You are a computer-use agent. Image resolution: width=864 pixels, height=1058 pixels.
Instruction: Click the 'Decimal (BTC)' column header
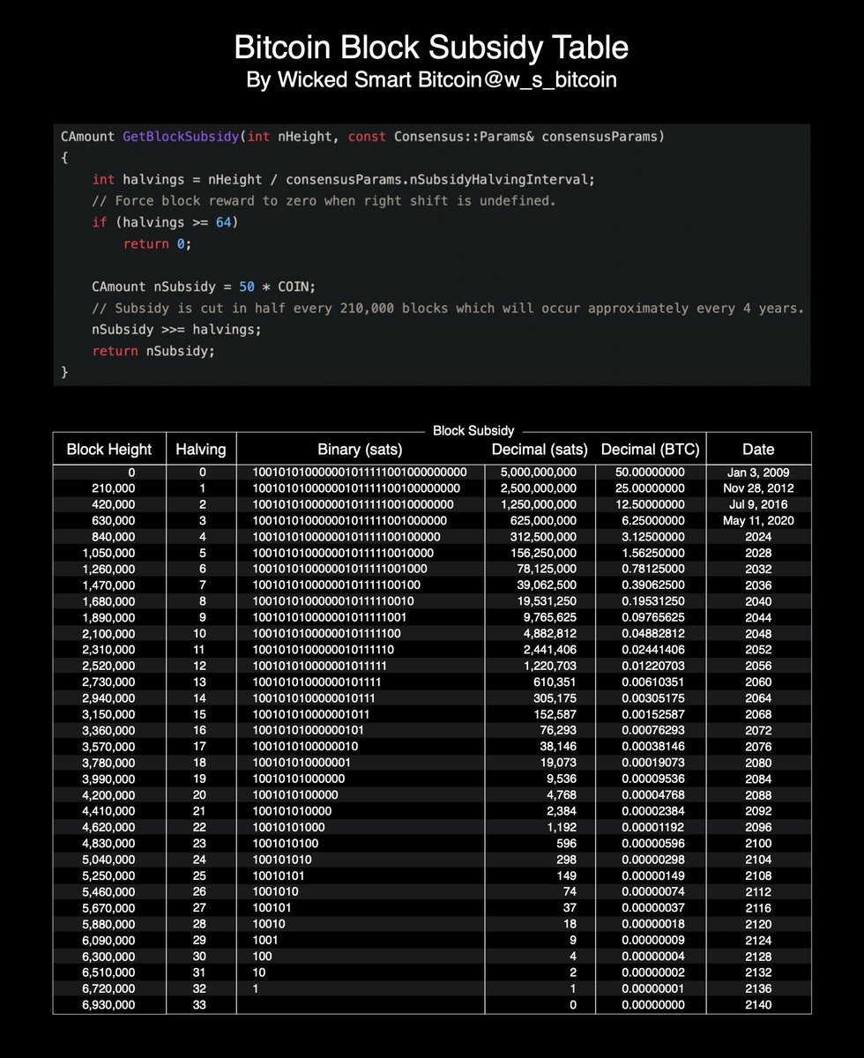pyautogui.click(x=650, y=449)
